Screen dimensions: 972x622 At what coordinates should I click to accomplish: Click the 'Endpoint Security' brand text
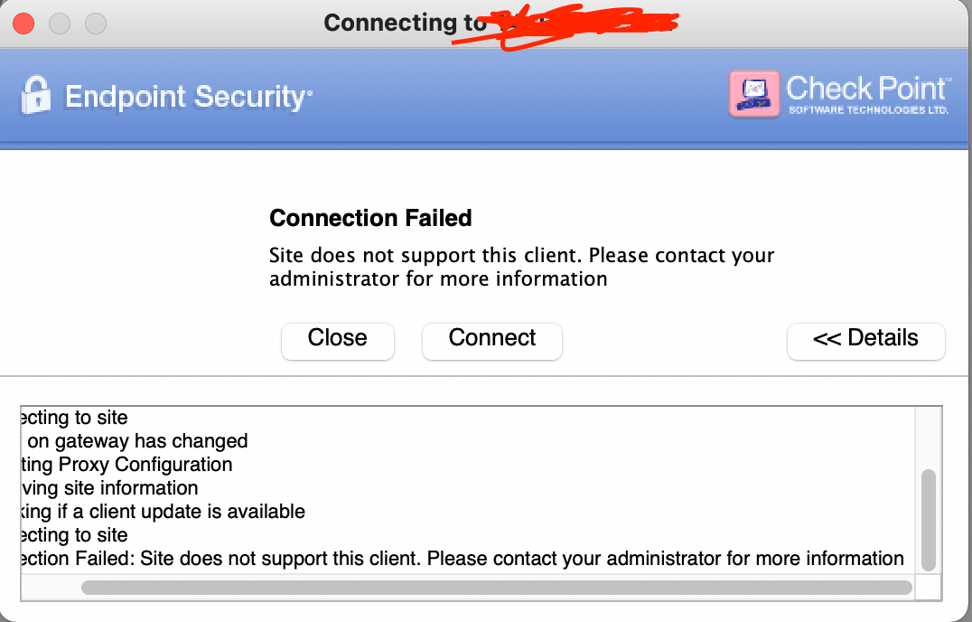tap(184, 97)
